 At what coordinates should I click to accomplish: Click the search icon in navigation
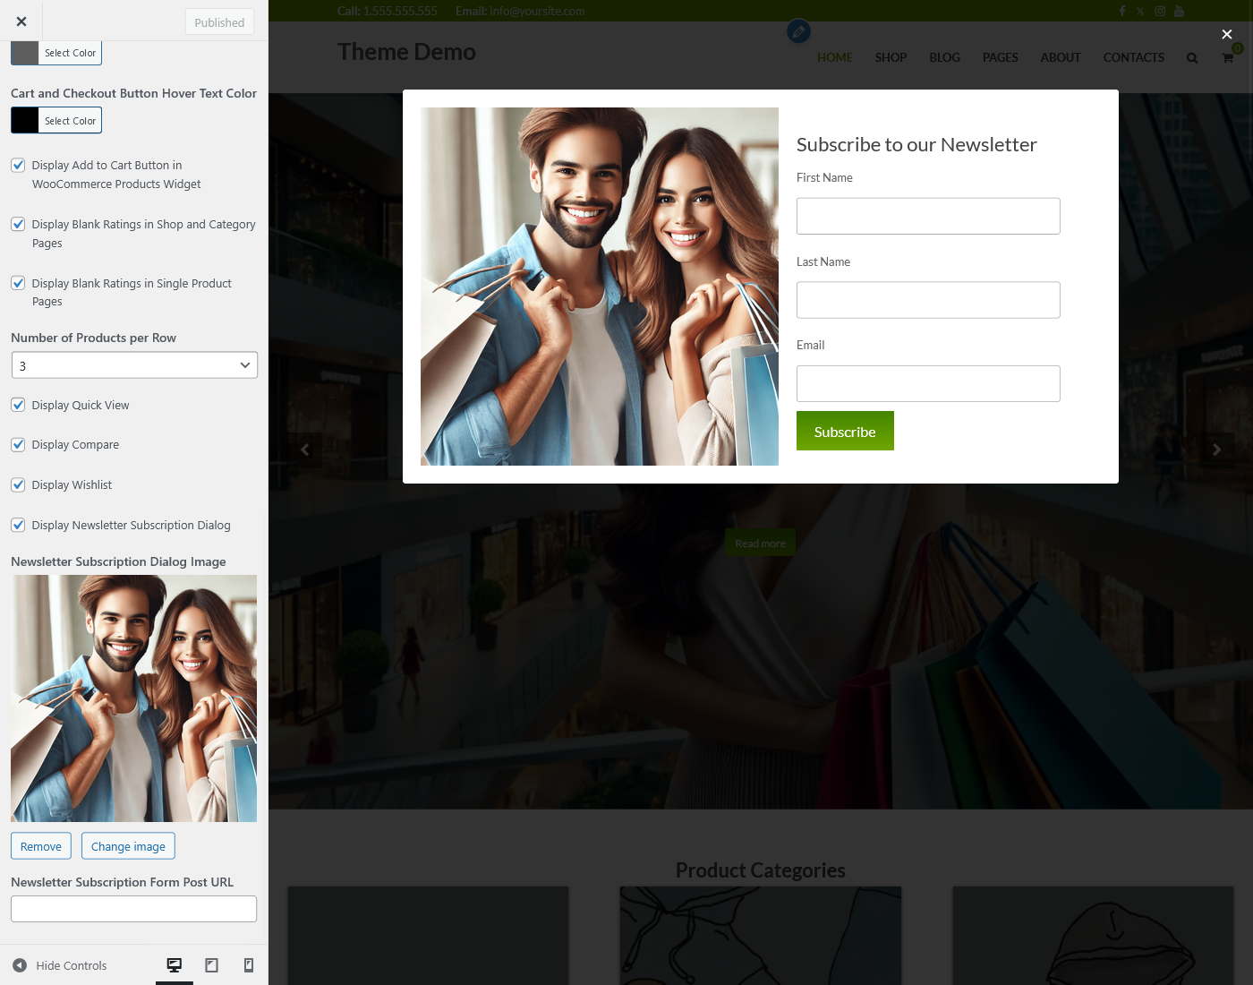[1191, 58]
